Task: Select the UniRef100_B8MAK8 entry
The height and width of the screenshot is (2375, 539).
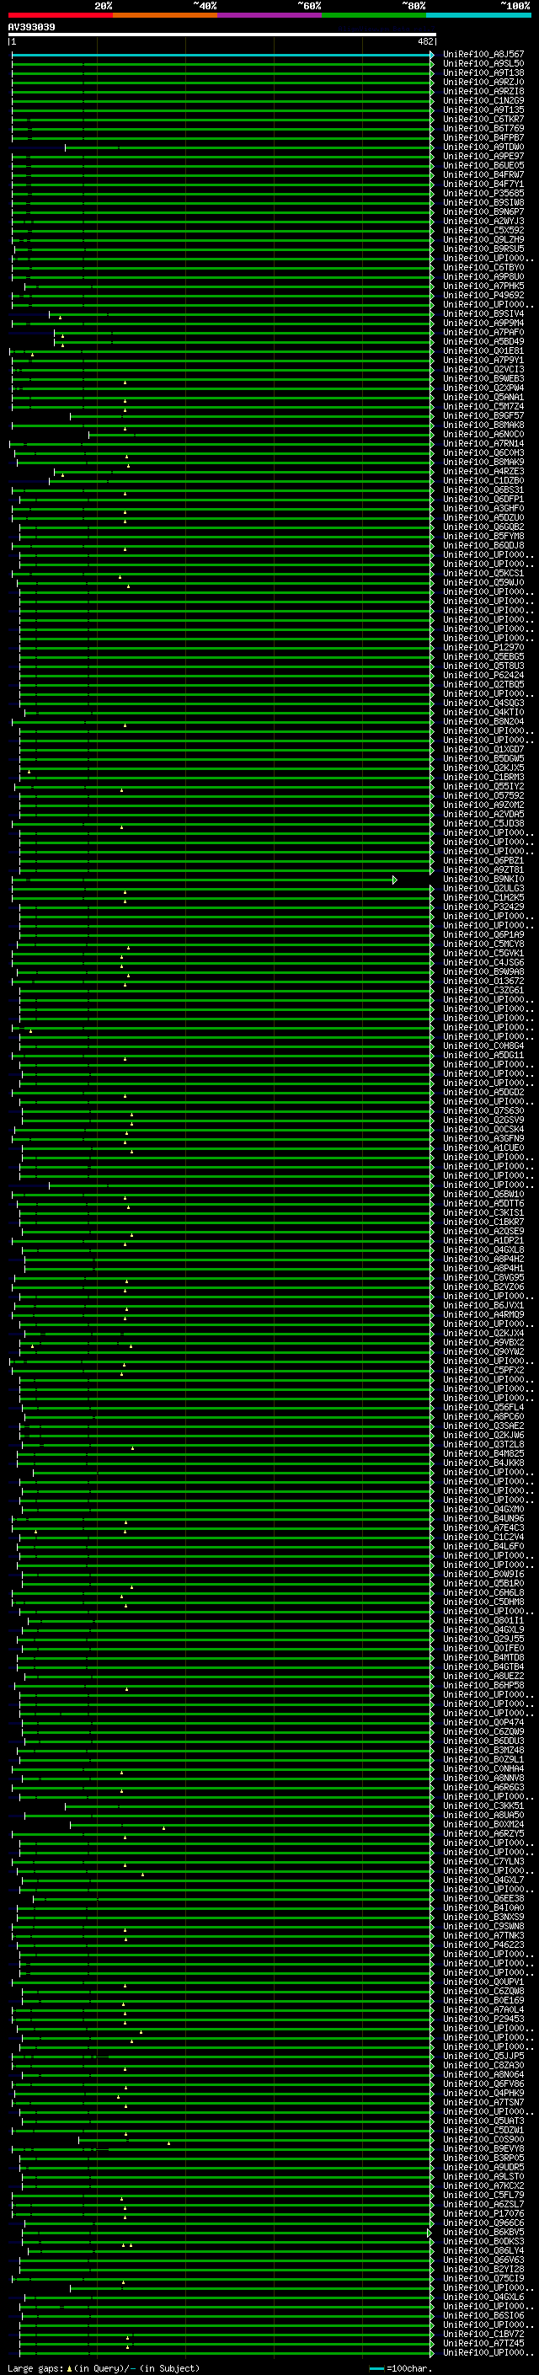Action: (483, 425)
